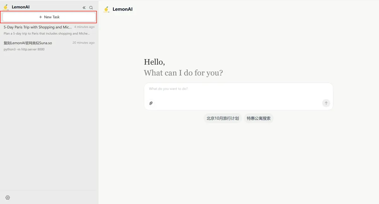Select the "Plan a 5-day trip" preview text

(x=47, y=34)
